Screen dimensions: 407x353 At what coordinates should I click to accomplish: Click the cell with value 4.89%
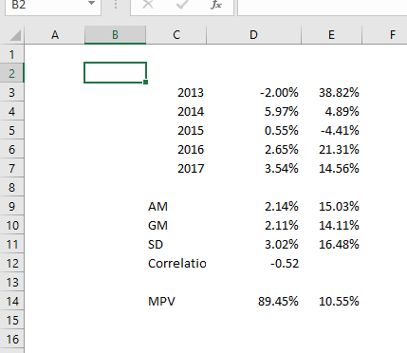[x=331, y=111]
